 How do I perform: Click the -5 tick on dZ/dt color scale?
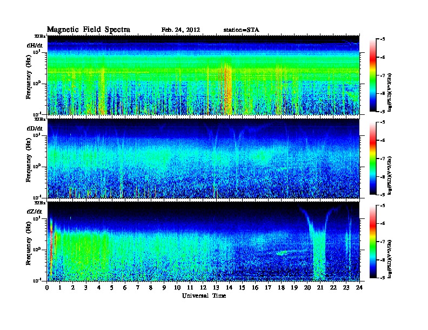[383, 205]
